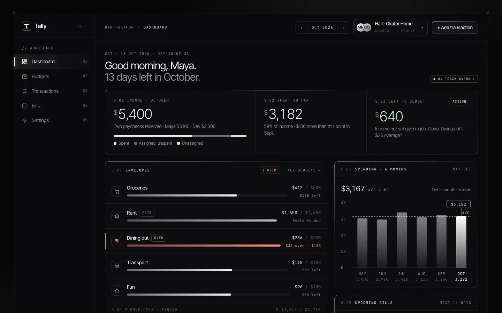Open Budgets in the sidebar
Viewport: 502px width, 313px height.
click(54, 77)
